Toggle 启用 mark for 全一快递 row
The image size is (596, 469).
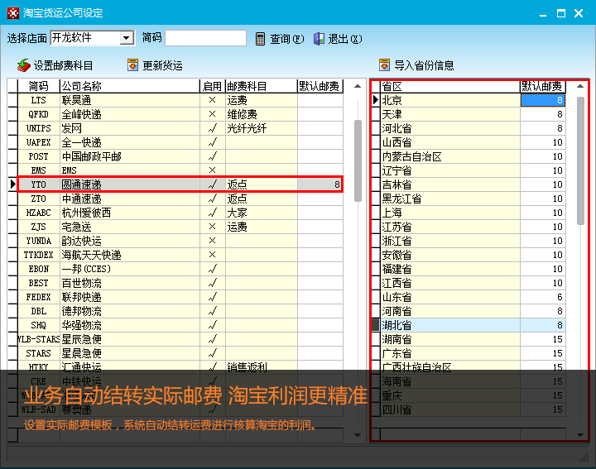pos(213,142)
